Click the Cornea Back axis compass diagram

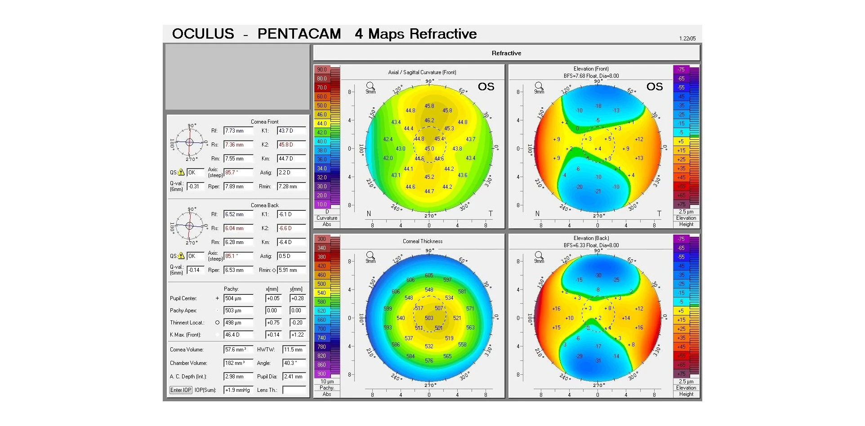[x=189, y=226]
